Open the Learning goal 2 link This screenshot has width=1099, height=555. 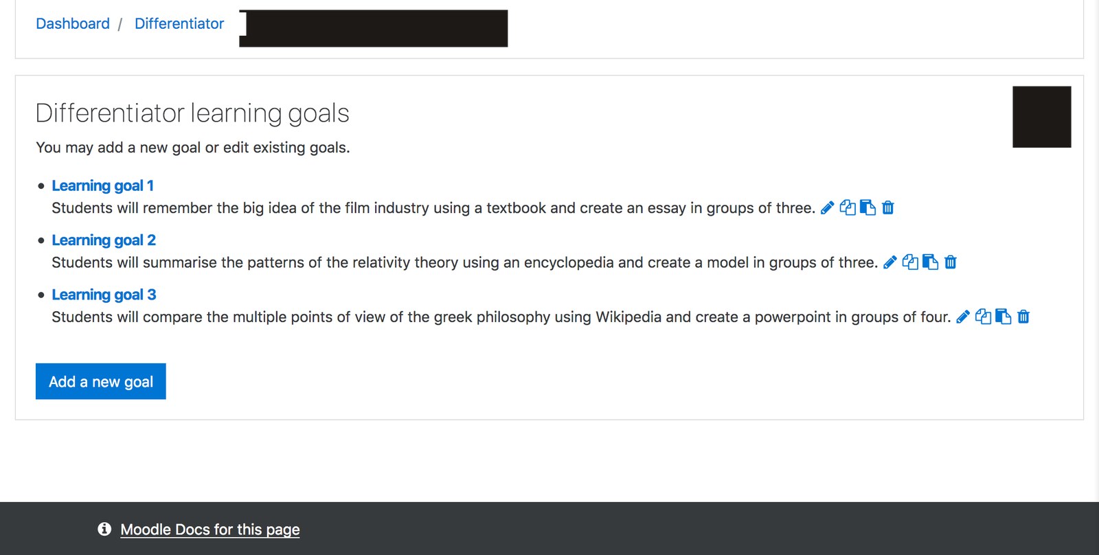pos(104,240)
